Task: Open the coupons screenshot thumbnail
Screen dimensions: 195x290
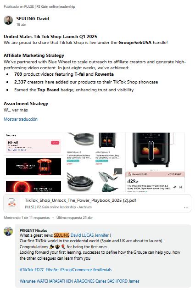Action: pyautogui.click(x=33, y=162)
